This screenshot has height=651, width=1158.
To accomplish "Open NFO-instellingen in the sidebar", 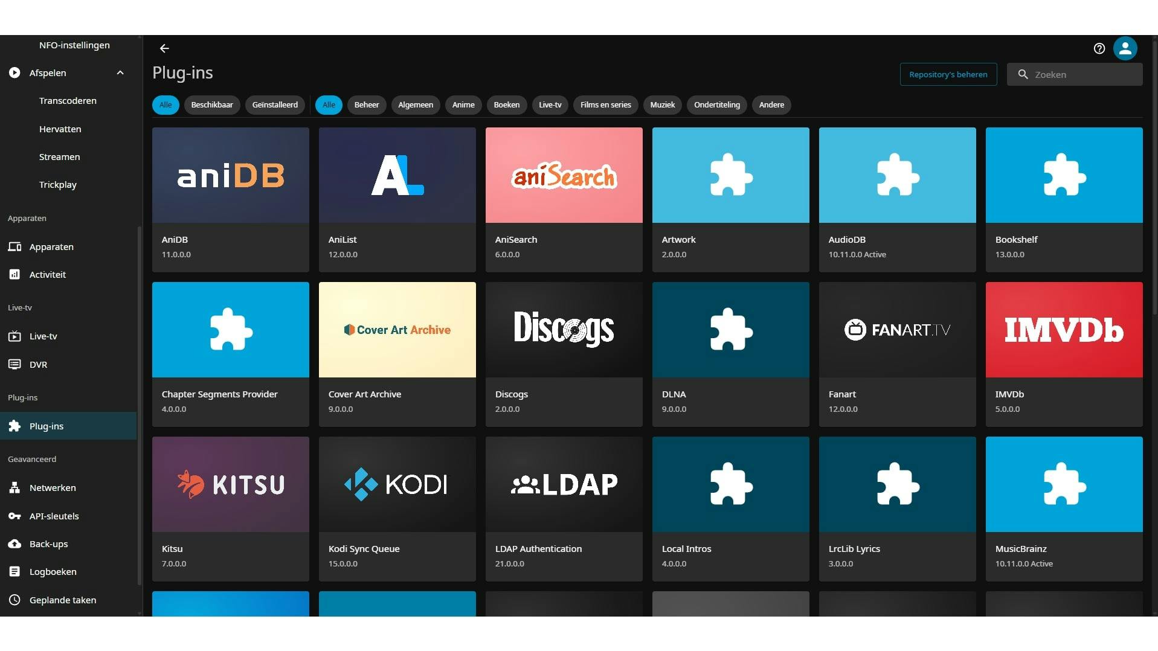I will tap(74, 45).
